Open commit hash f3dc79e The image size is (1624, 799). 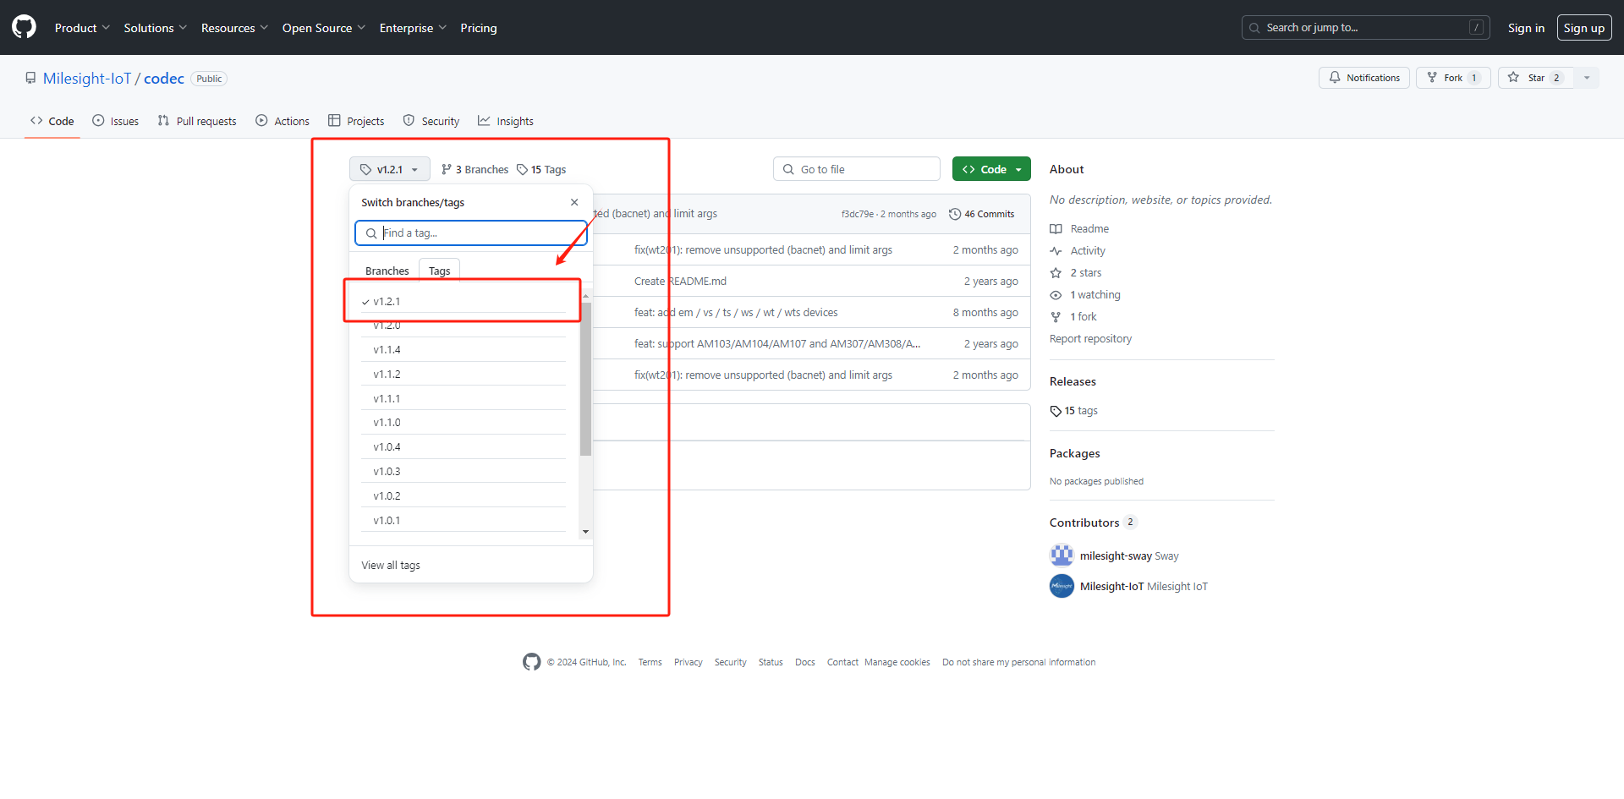click(857, 214)
